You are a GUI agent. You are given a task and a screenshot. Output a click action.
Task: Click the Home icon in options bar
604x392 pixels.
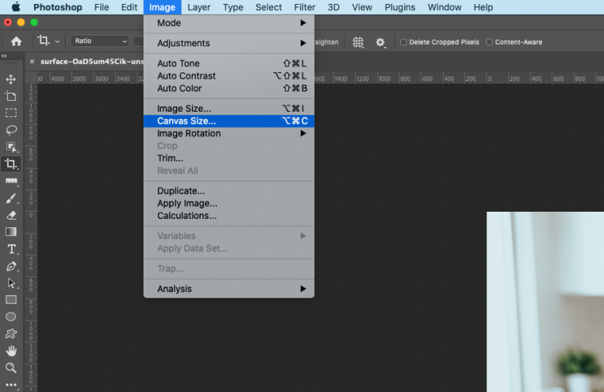tap(16, 41)
